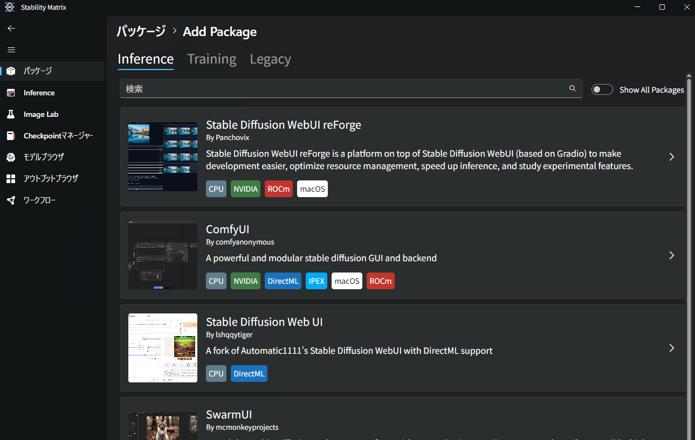This screenshot has height=440, width=695.
Task: Click the IPEX tag on ComfyUI
Action: pos(316,281)
